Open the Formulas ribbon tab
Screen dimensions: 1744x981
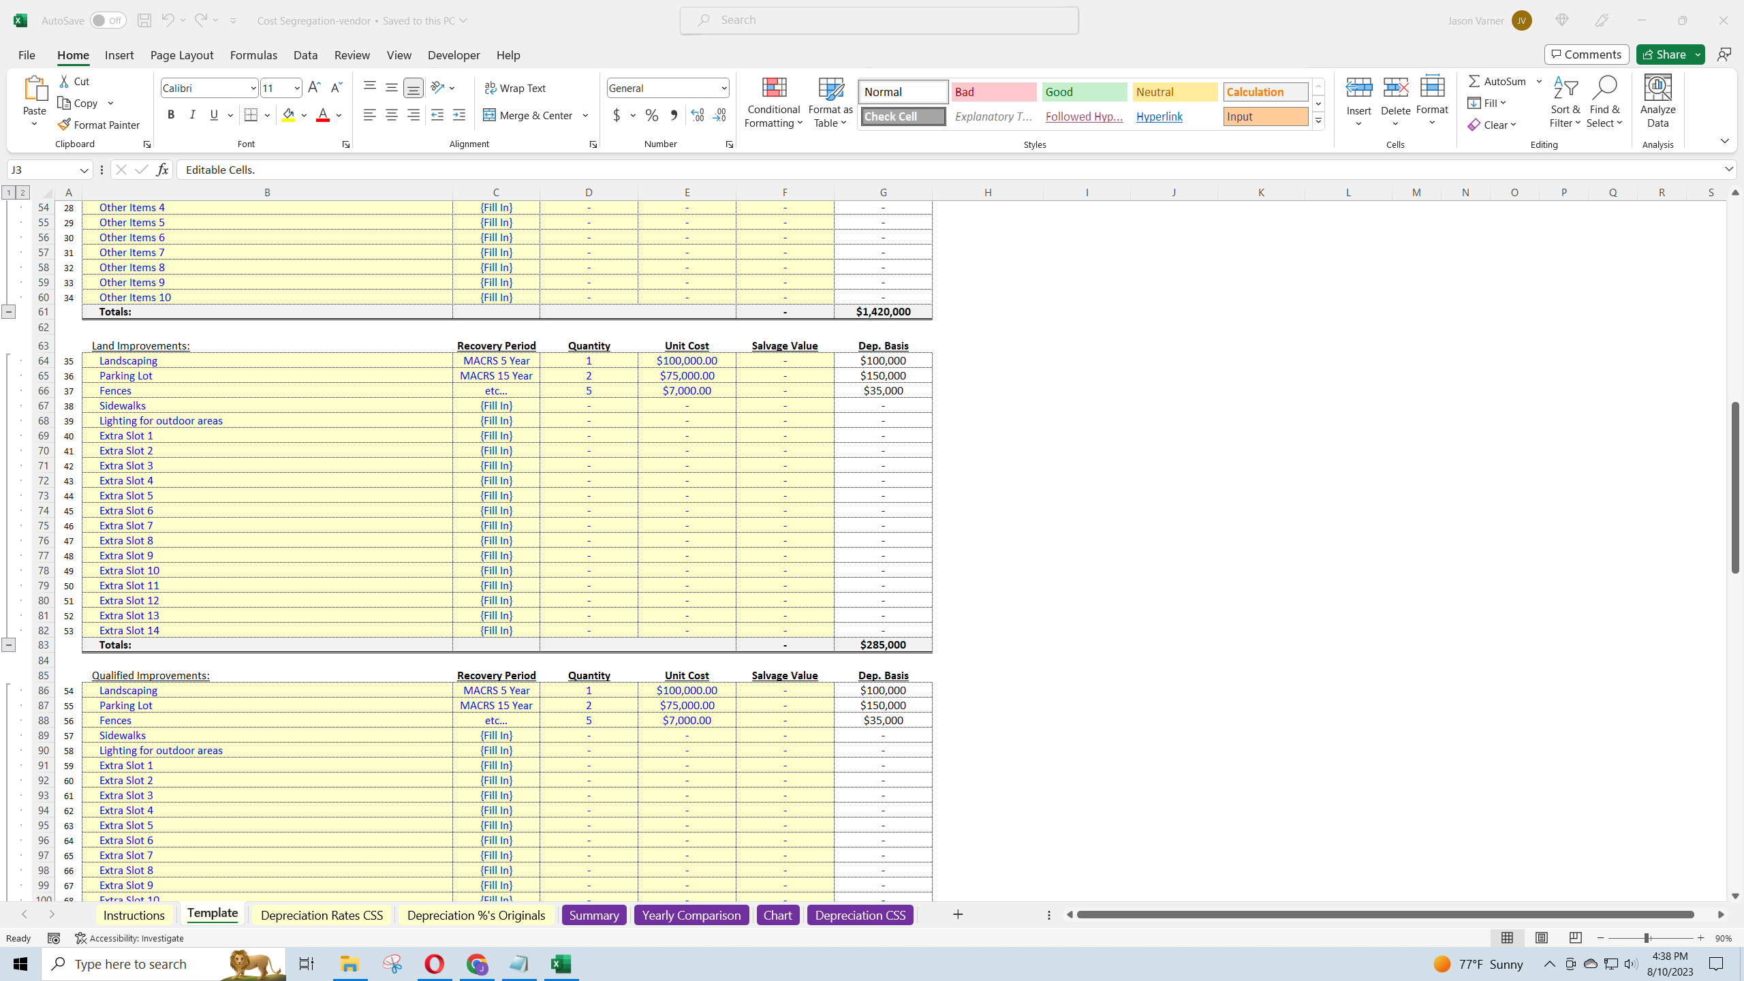point(253,55)
